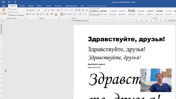Apply text effects with the outlined A
The width and height of the screenshot is (176, 99).
[47, 14]
